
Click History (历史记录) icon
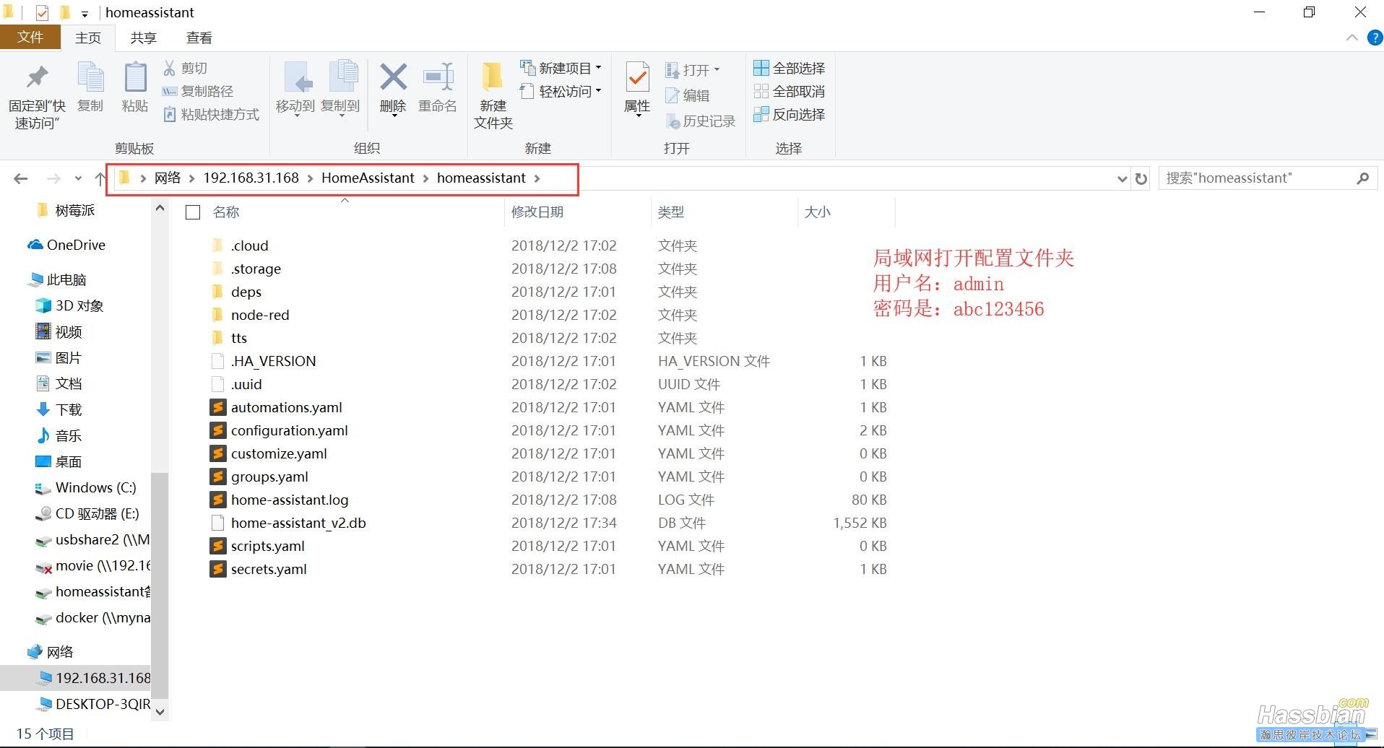(672, 121)
